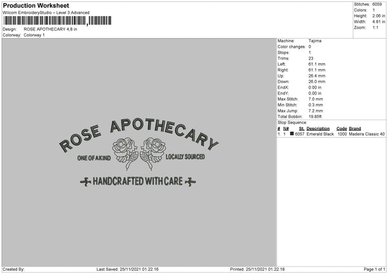Image resolution: width=388 pixels, height=274 pixels.
Task: Select design name ROSE APOTHECARY 4,8 in
Action: tap(50, 29)
